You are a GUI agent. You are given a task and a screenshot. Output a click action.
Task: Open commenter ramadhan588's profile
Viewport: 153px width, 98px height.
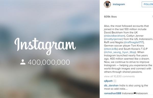[x=113, y=93]
